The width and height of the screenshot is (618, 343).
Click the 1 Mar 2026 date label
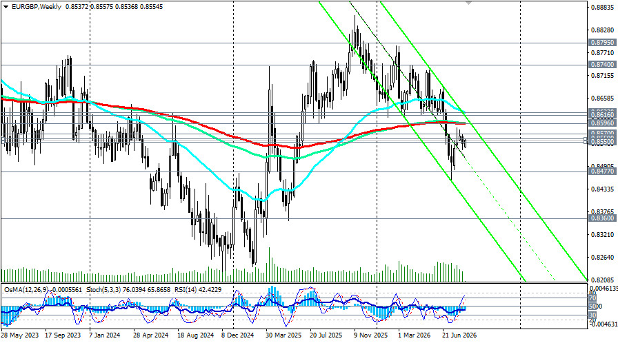click(x=415, y=335)
